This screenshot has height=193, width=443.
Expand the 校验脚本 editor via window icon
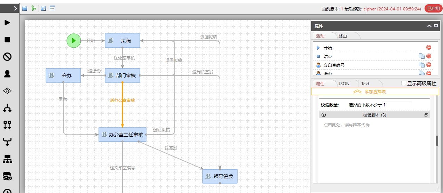pyautogui.click(x=426, y=115)
